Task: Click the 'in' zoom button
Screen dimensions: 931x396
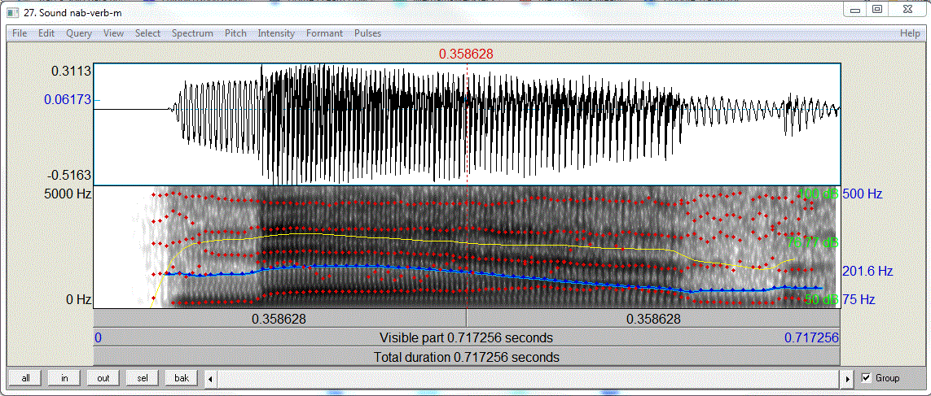Action: click(64, 377)
